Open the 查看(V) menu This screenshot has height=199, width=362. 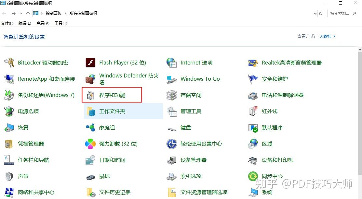[43, 23]
